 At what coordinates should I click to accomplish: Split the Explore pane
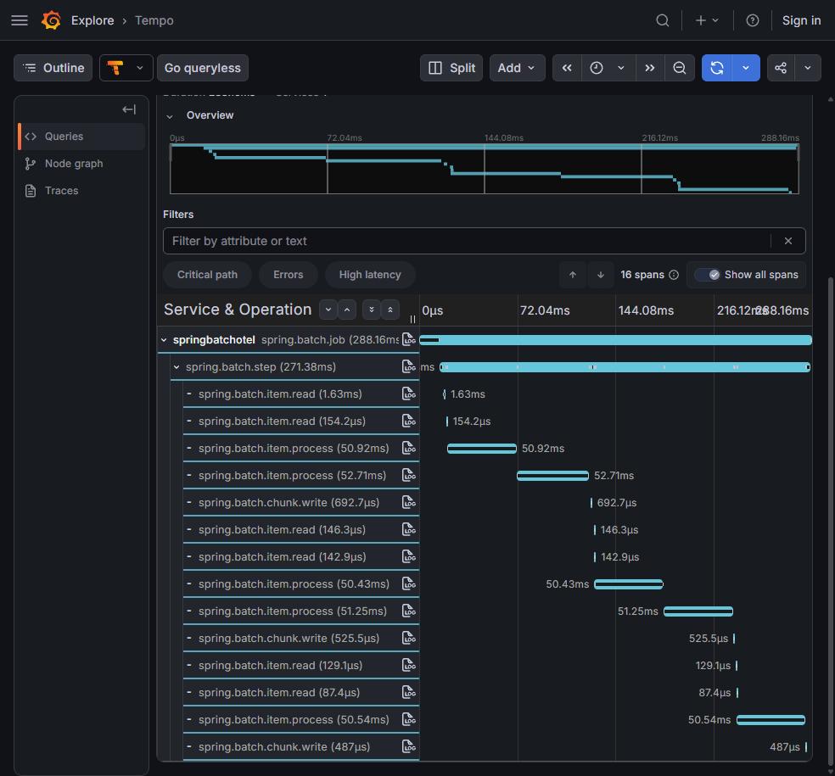point(451,68)
